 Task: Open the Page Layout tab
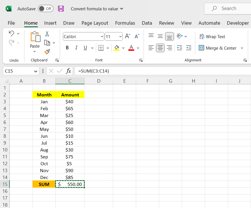pos(95,23)
